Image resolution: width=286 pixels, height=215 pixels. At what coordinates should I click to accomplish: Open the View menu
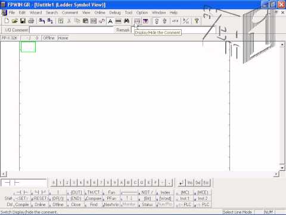click(86, 13)
